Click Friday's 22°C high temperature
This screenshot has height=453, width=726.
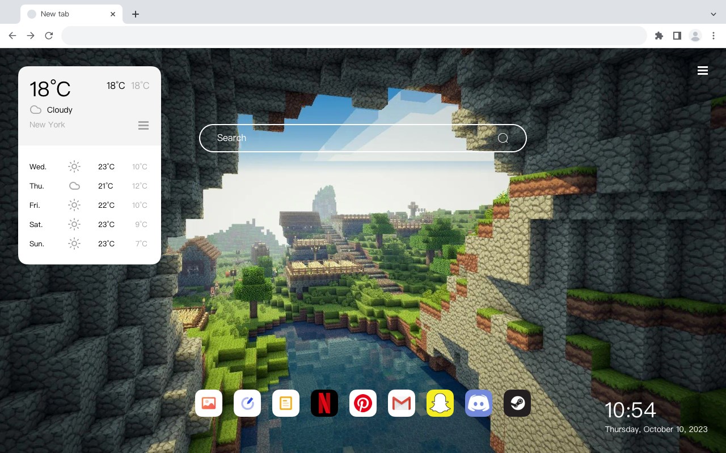click(106, 205)
